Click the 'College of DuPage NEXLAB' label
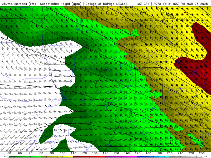The image size is (211, 158). (x=107, y=4)
